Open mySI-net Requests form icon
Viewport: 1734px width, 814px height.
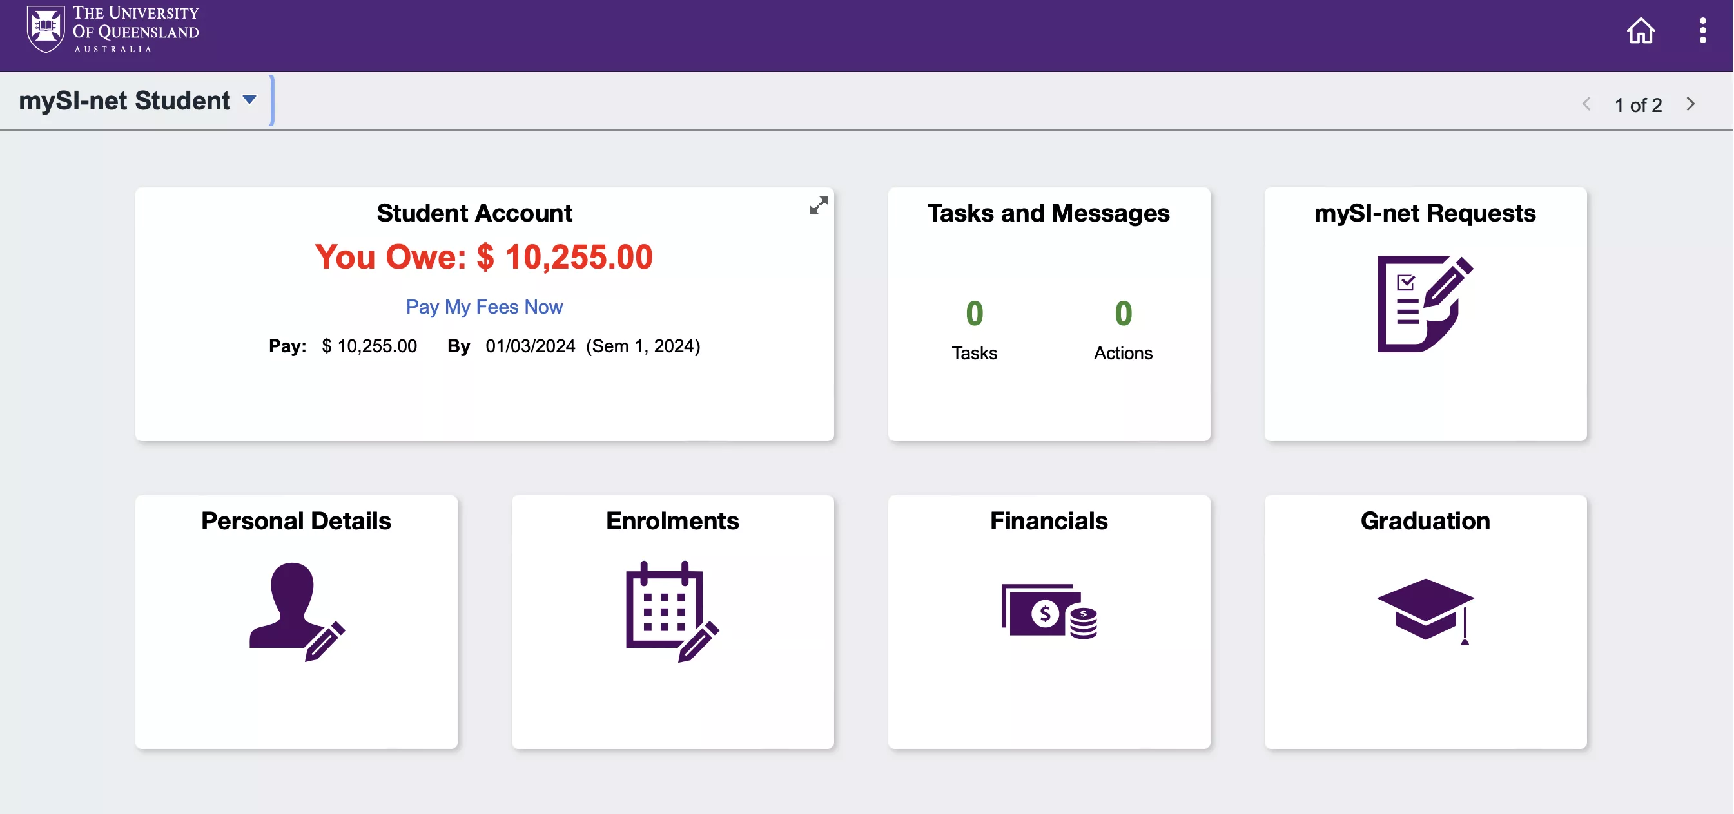1425,303
